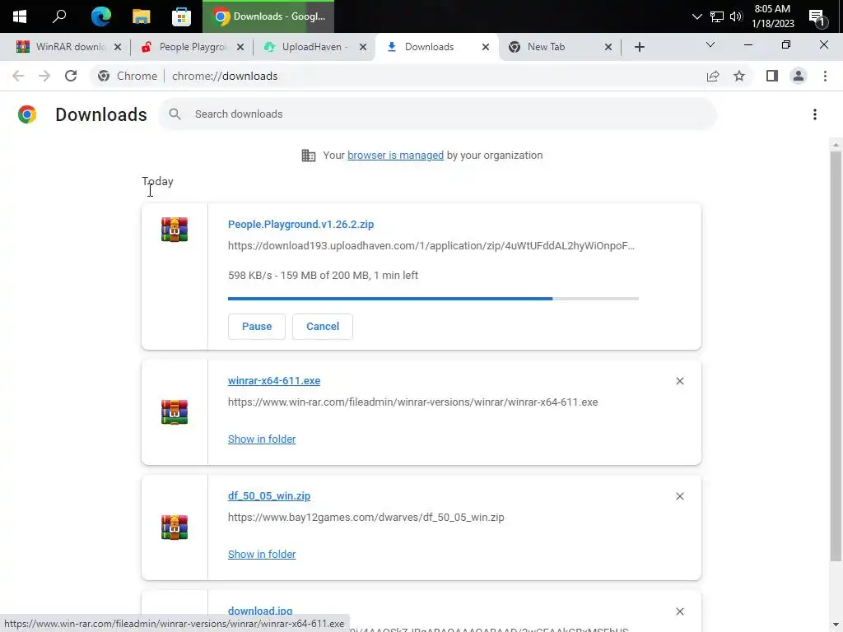Go forward in browser history

tap(44, 76)
